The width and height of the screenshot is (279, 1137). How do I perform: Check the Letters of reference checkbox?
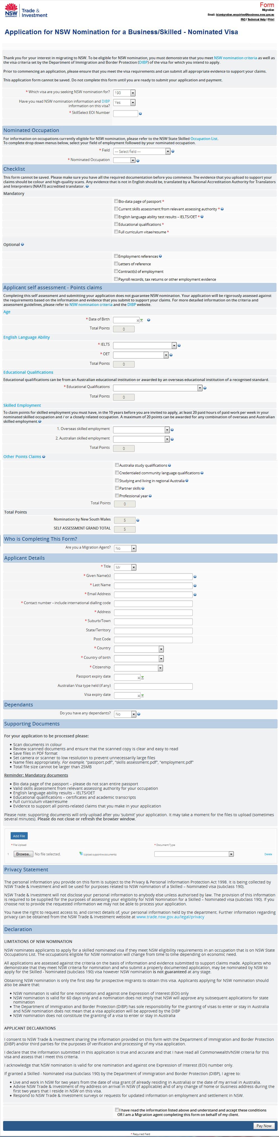(116, 264)
